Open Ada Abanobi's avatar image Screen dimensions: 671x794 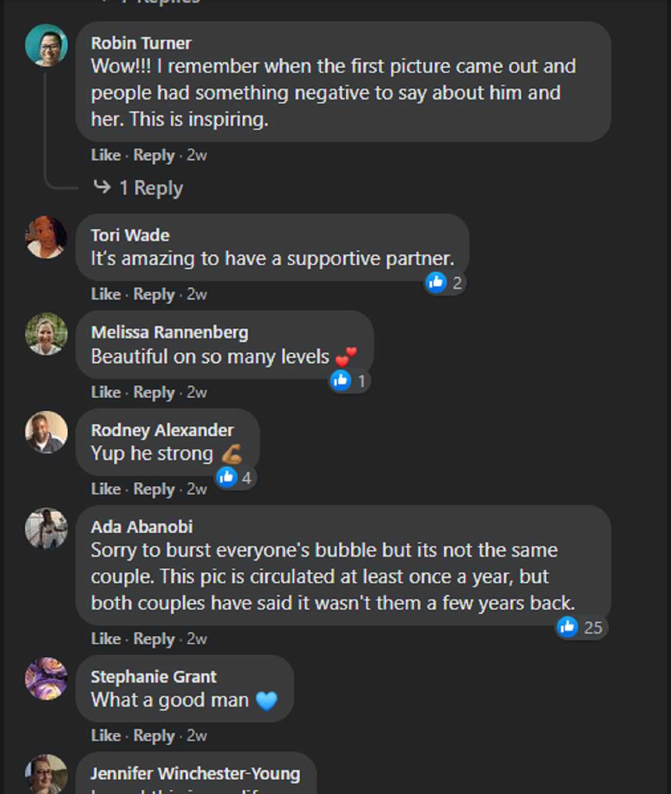46,529
